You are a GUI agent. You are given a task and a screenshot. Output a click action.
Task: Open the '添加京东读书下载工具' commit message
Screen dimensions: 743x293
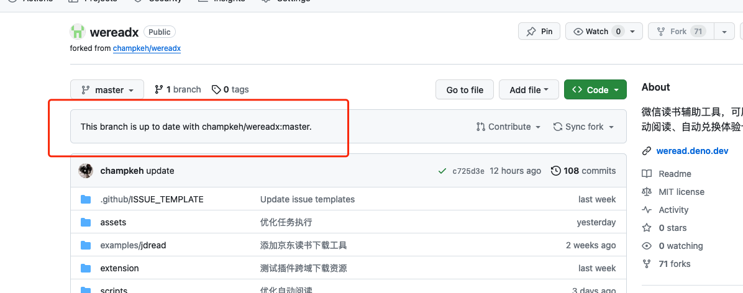304,245
